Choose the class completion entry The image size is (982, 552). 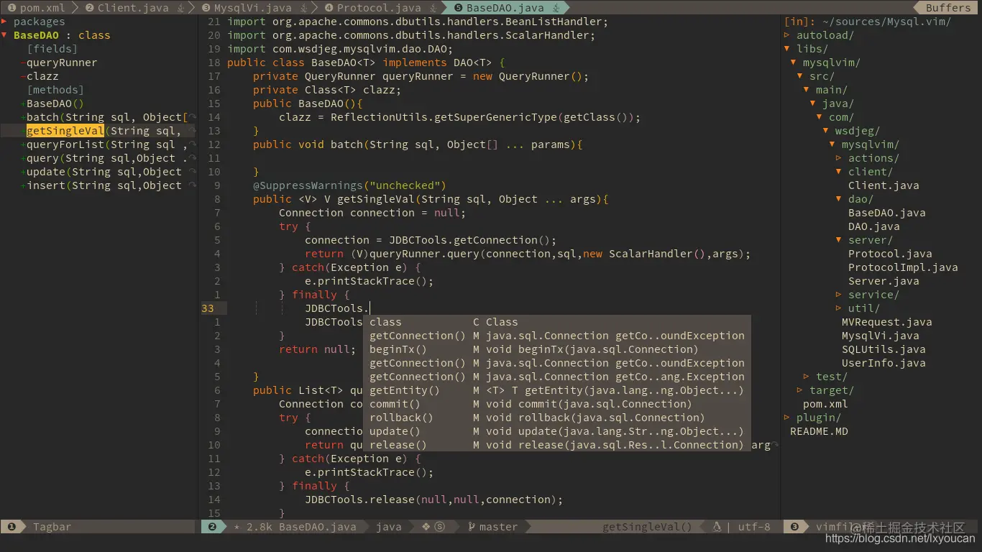coord(557,322)
